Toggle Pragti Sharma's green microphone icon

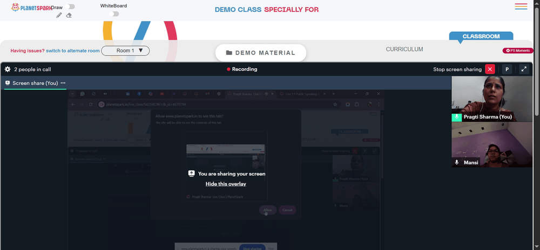[x=457, y=117]
